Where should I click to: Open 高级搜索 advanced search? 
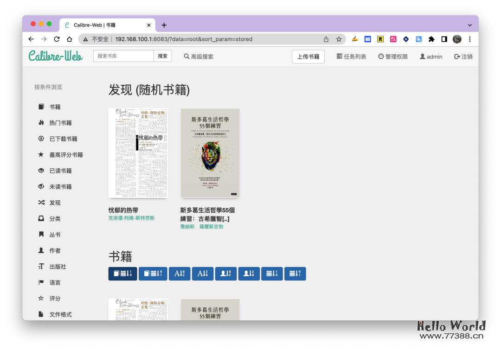click(x=199, y=57)
